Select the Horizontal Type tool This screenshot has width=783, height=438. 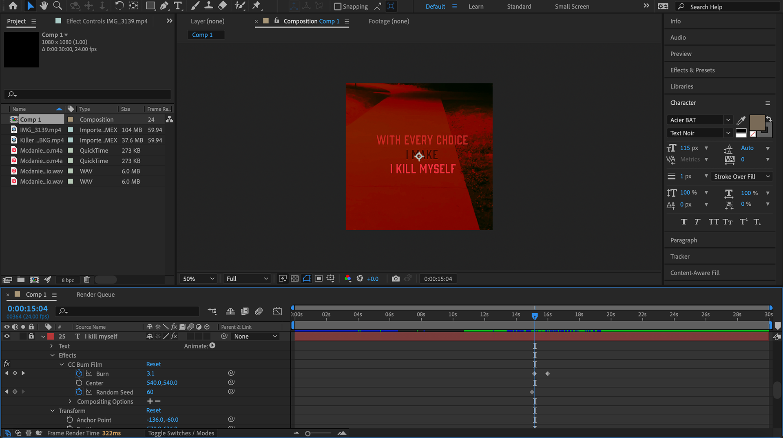pos(178,6)
